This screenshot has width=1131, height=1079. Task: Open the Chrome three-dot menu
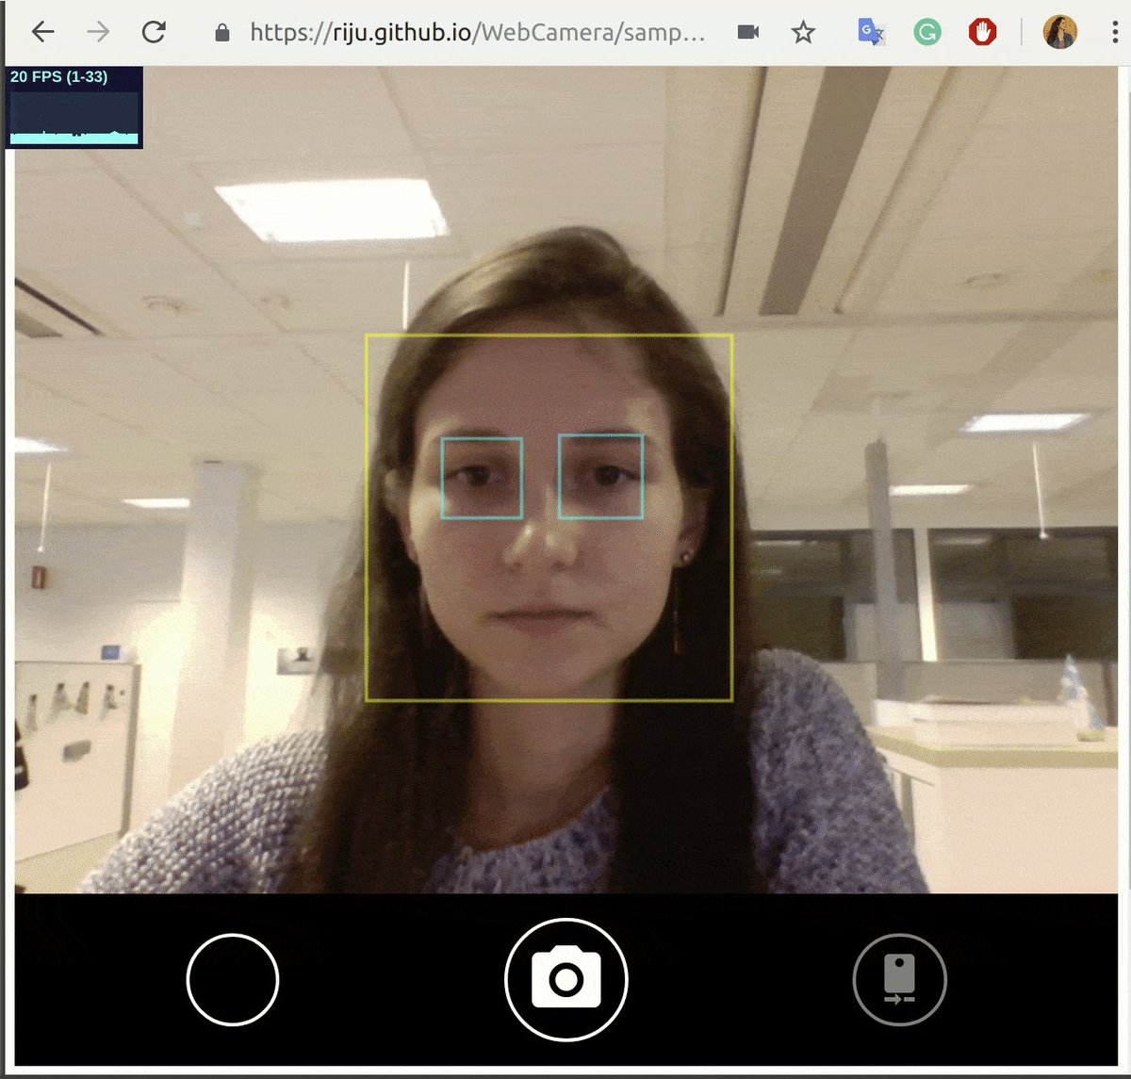[x=1115, y=33]
